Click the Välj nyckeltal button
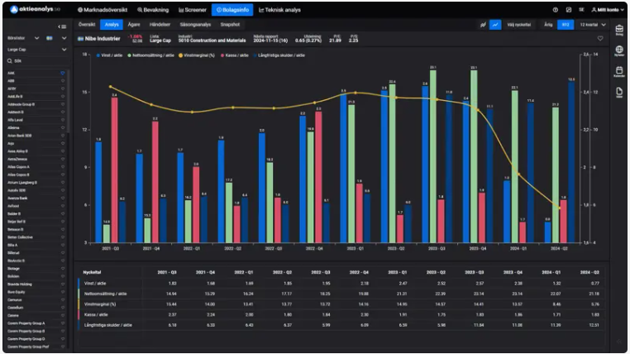630x354 pixels. click(x=518, y=25)
